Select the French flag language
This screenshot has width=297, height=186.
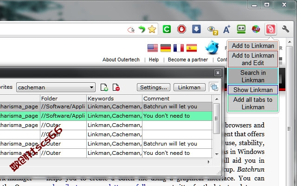click(x=178, y=48)
